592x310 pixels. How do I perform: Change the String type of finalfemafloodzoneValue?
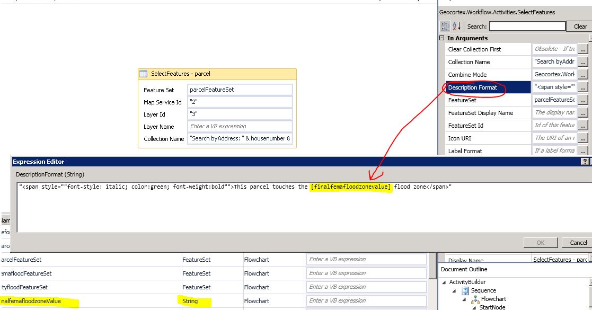point(190,302)
